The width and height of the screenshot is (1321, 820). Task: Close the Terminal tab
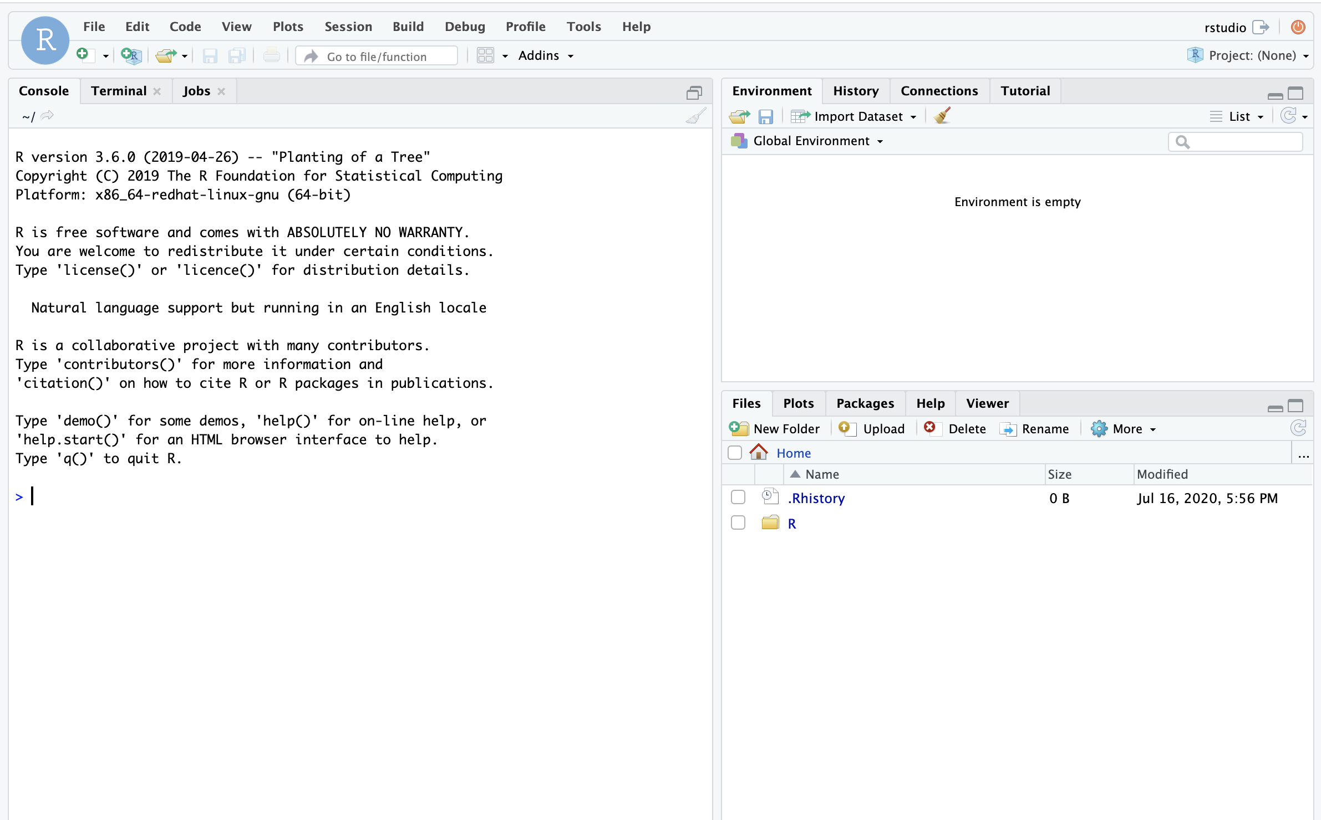pyautogui.click(x=157, y=91)
